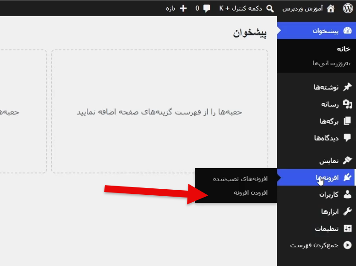
Task: Open the افزونه‌ها plugins menu
Action: click(x=316, y=177)
